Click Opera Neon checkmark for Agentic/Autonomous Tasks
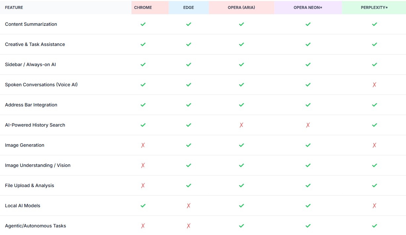406x235 pixels. click(308, 226)
